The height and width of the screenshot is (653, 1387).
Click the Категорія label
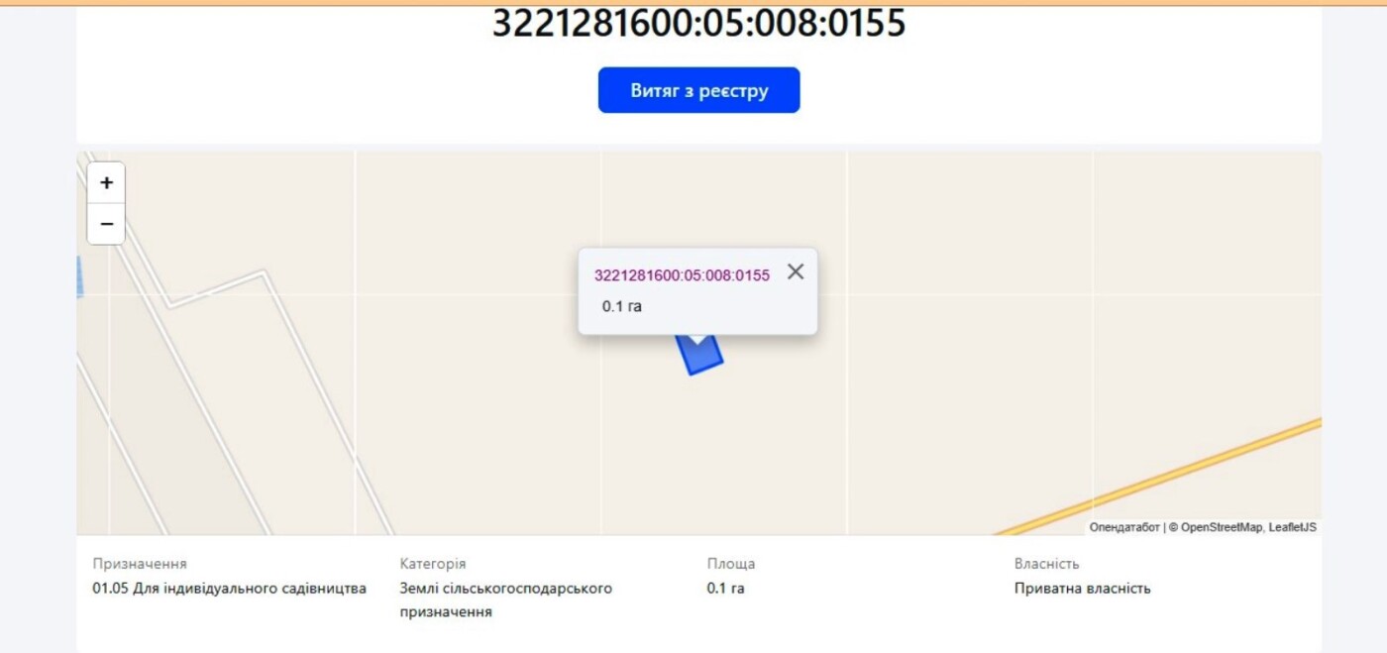433,563
